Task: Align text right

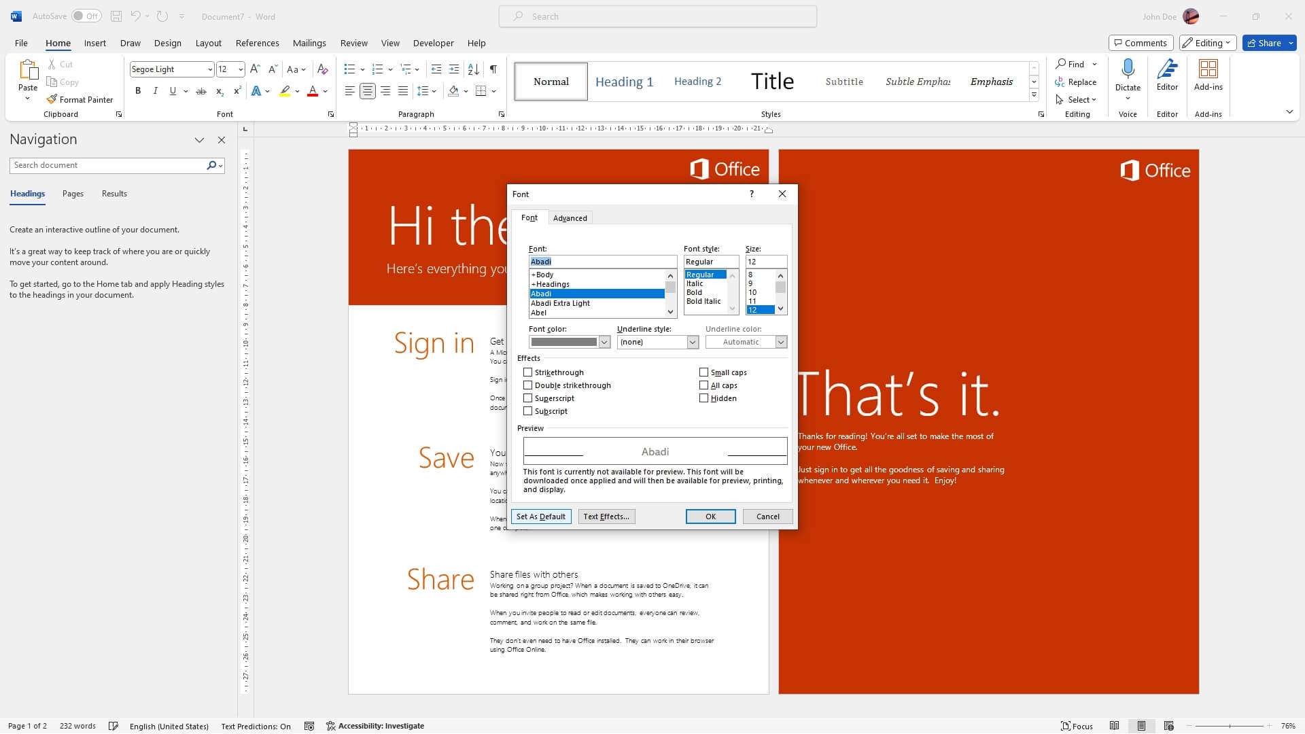Action: coord(385,91)
